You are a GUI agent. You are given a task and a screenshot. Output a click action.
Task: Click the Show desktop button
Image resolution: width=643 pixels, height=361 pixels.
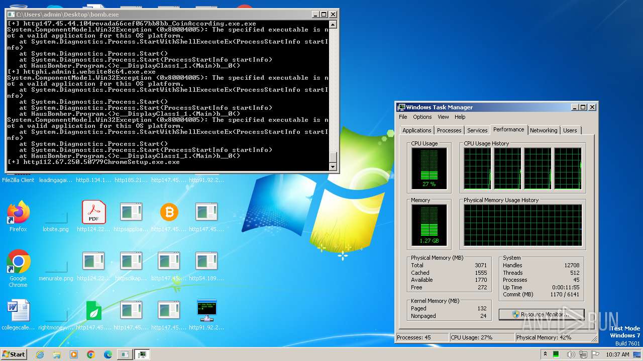point(638,354)
